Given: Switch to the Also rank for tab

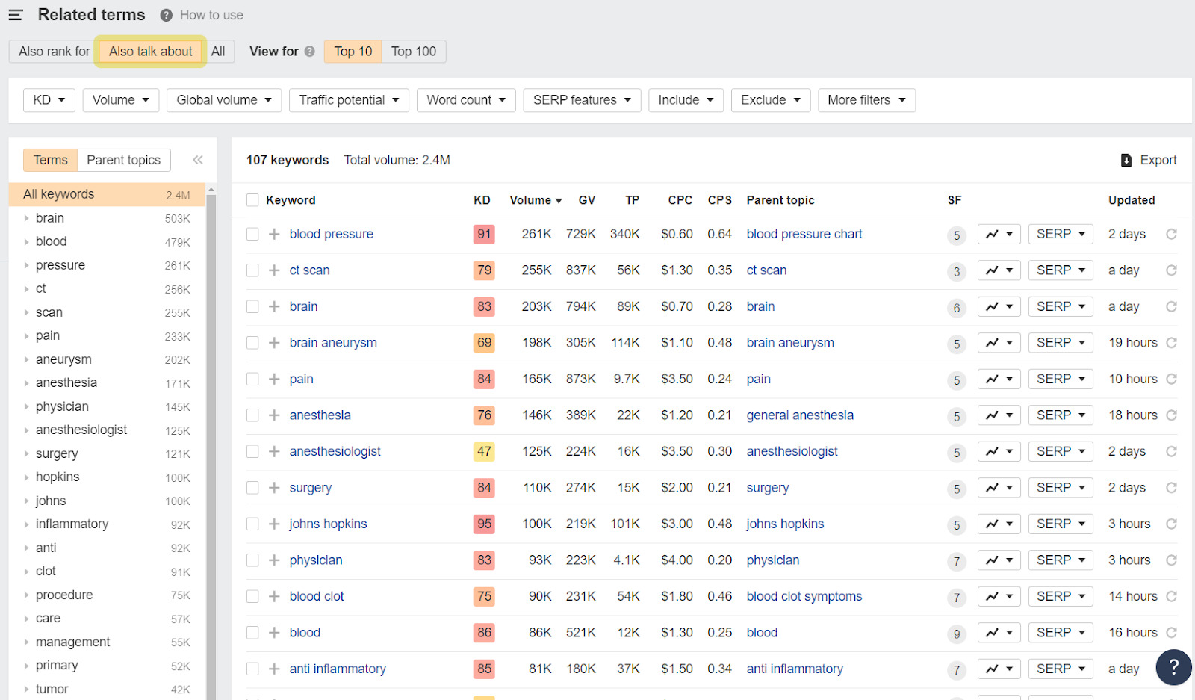Looking at the screenshot, I should [x=54, y=52].
